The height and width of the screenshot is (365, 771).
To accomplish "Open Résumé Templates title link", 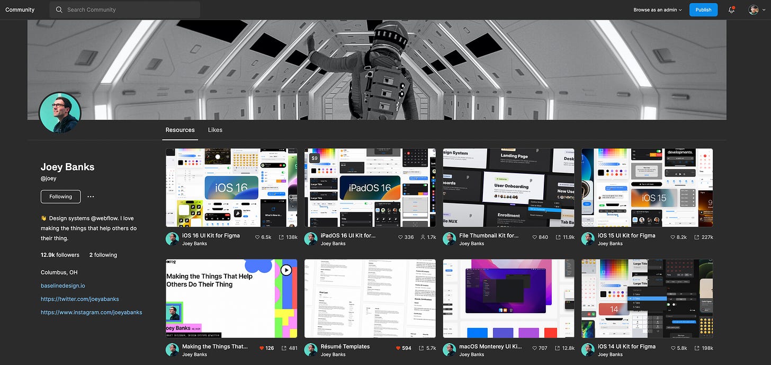I will click(x=345, y=346).
